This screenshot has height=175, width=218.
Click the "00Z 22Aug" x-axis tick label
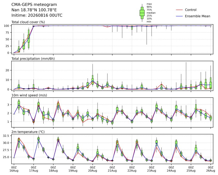pos(132,169)
